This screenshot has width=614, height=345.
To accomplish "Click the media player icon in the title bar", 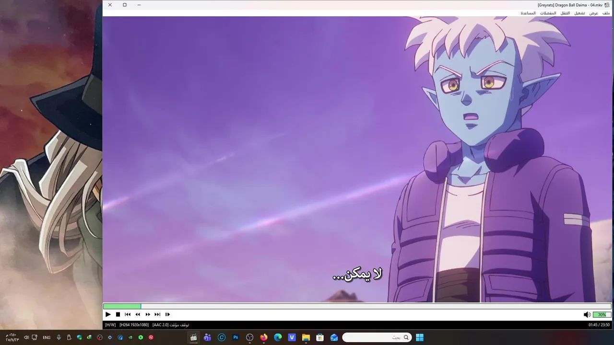I will click(607, 5).
